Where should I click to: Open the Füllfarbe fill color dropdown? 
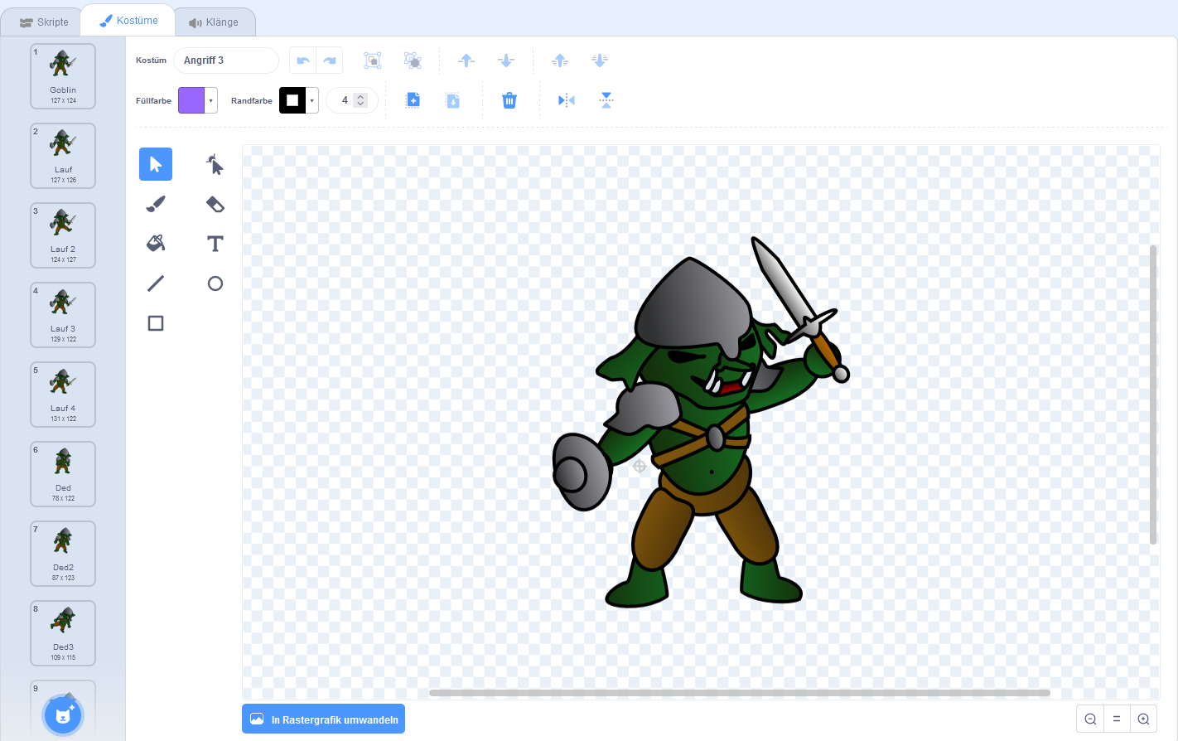(x=211, y=100)
